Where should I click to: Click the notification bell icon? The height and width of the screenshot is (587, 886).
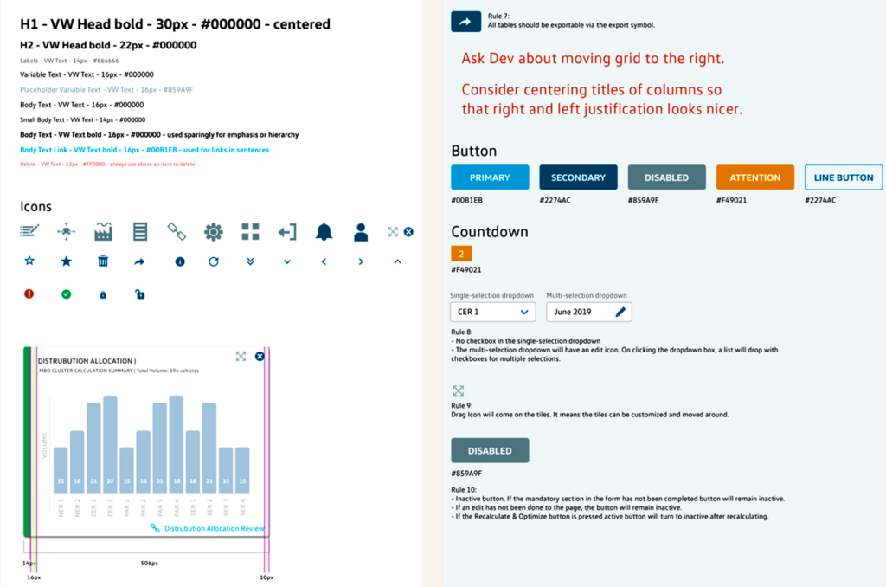coord(324,231)
